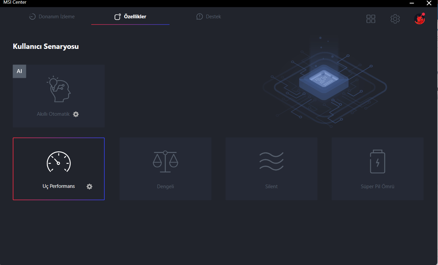438x265 pixels.
Task: Select the Dengeli scenario card
Action: (x=165, y=169)
